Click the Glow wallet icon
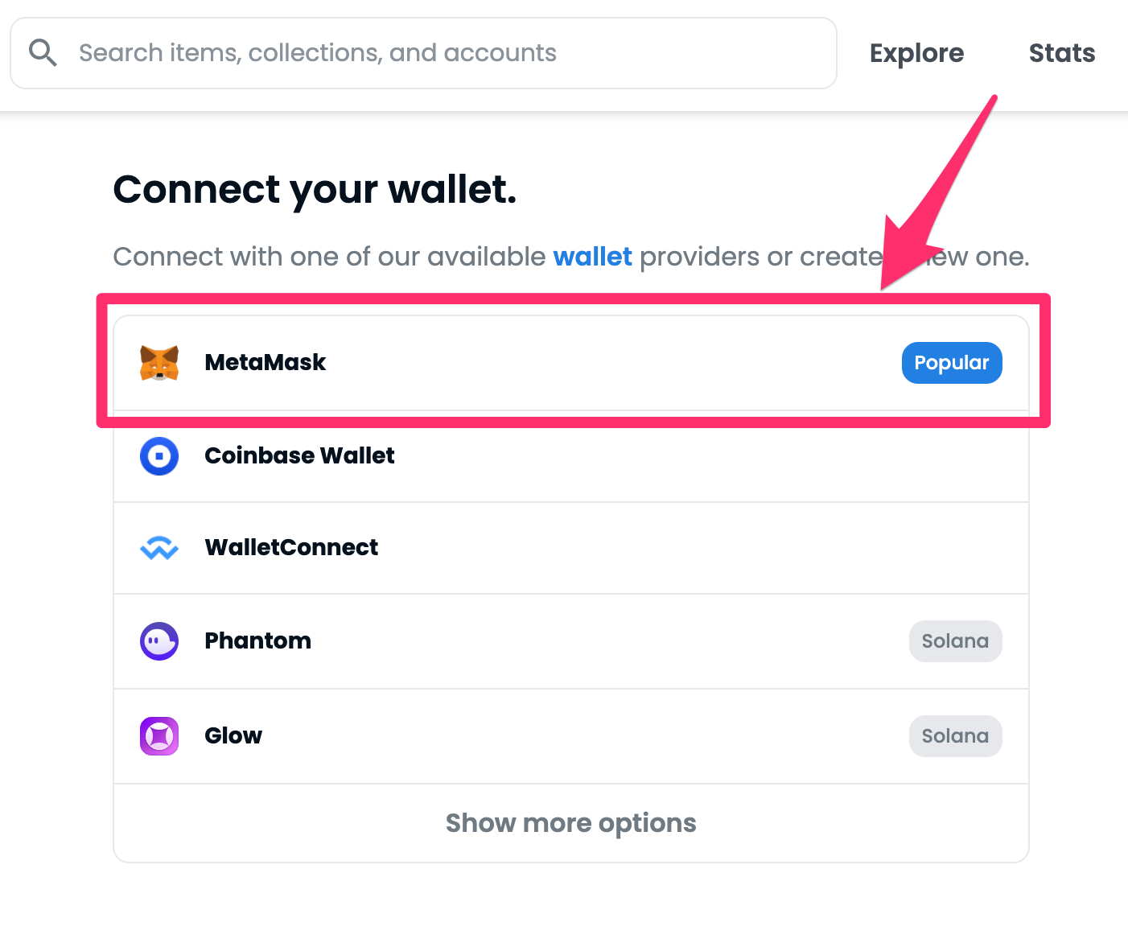 pos(159,736)
